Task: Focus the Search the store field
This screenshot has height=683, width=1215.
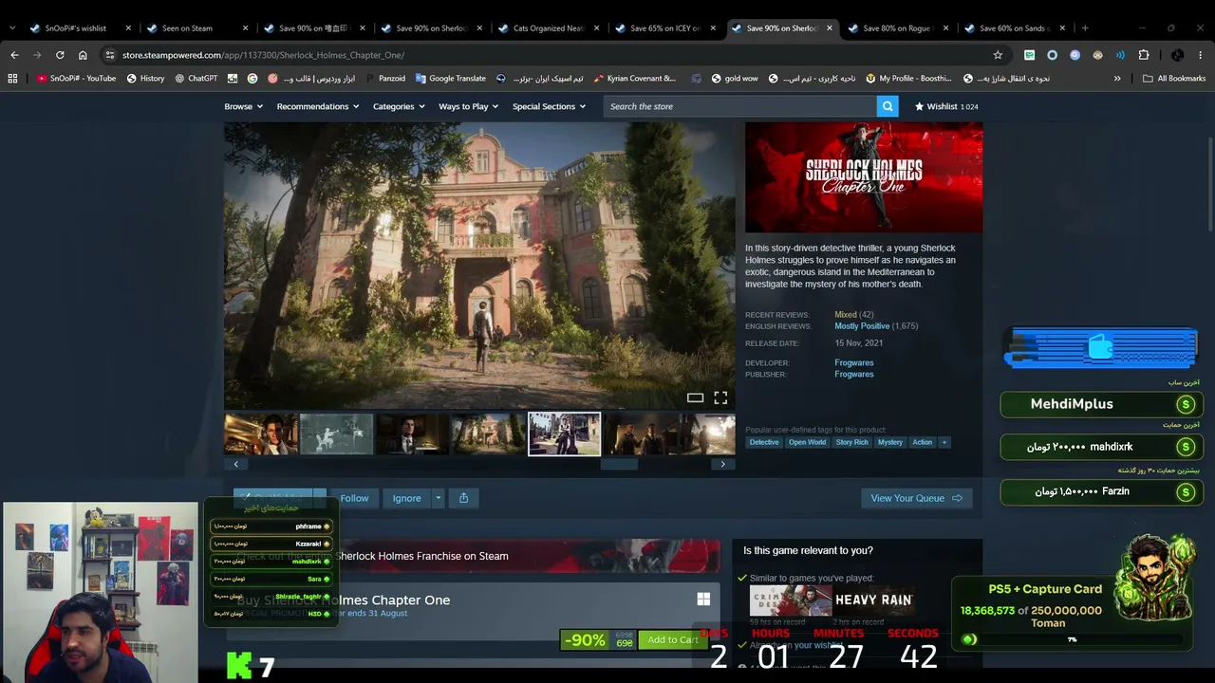Action: [740, 106]
